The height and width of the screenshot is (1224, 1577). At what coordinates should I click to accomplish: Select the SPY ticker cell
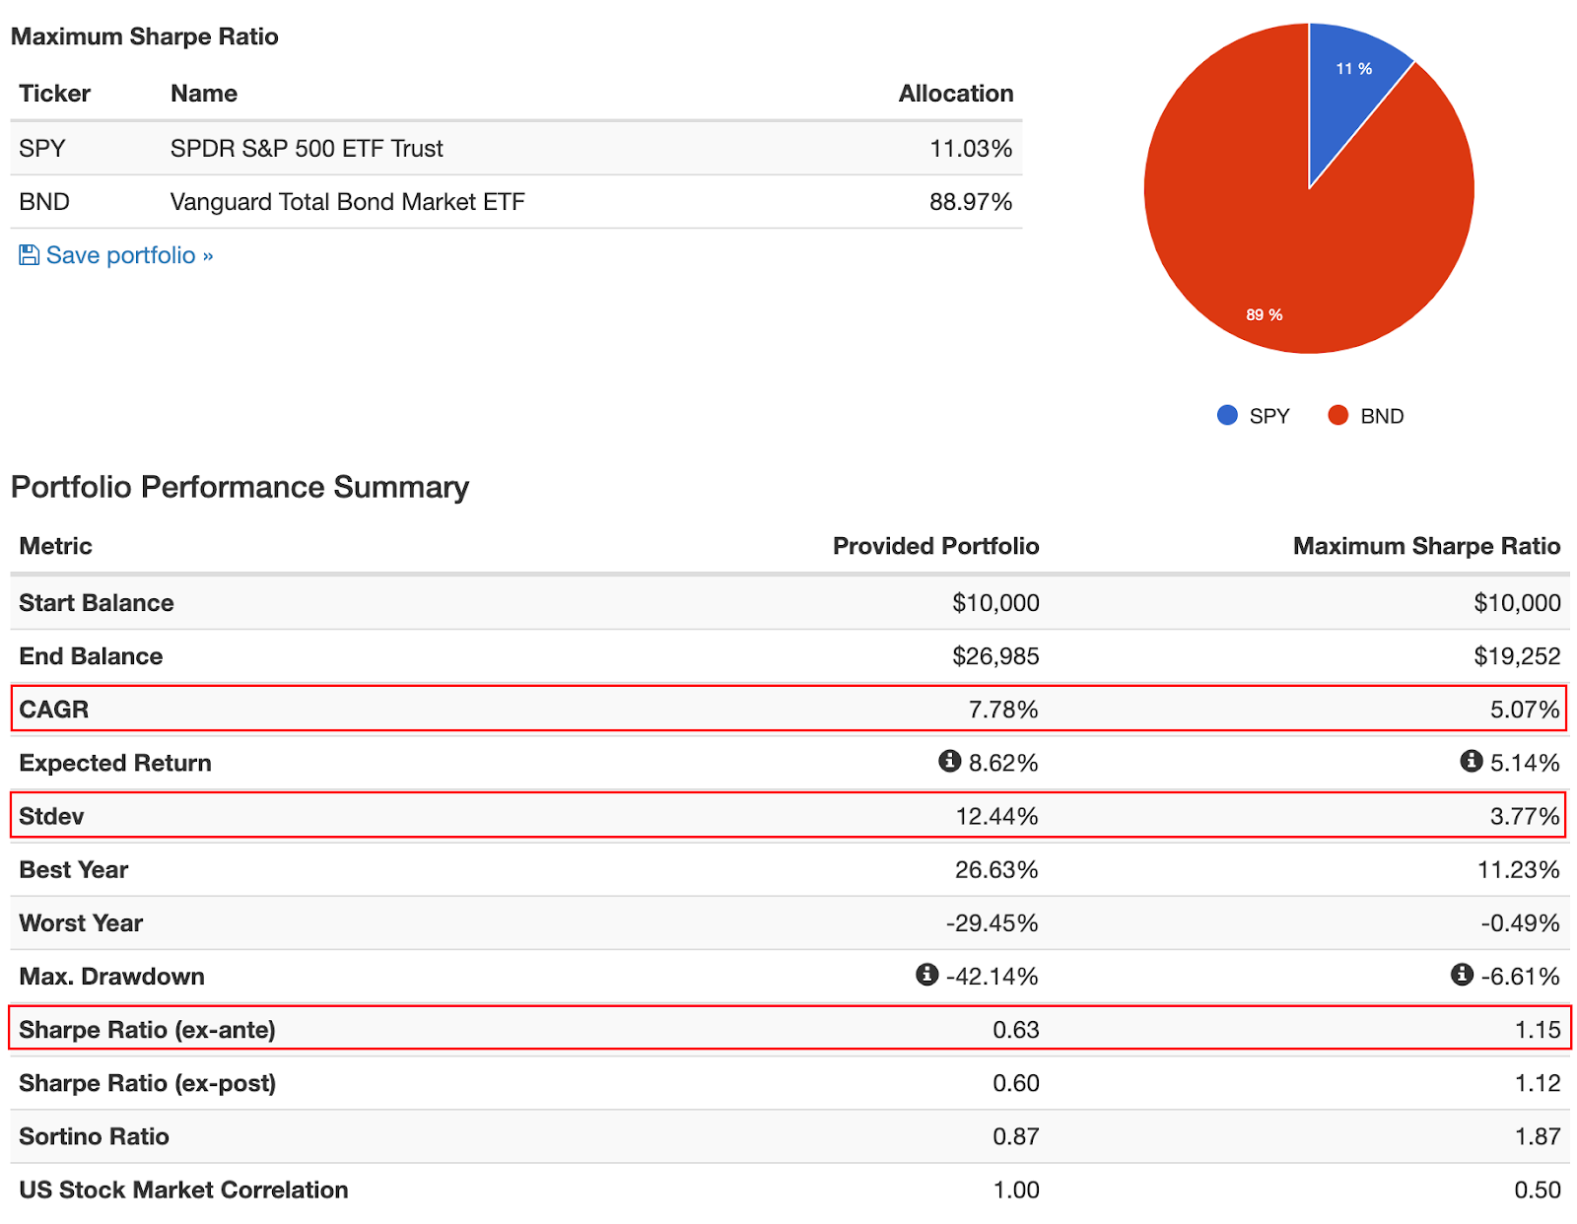[x=42, y=149]
